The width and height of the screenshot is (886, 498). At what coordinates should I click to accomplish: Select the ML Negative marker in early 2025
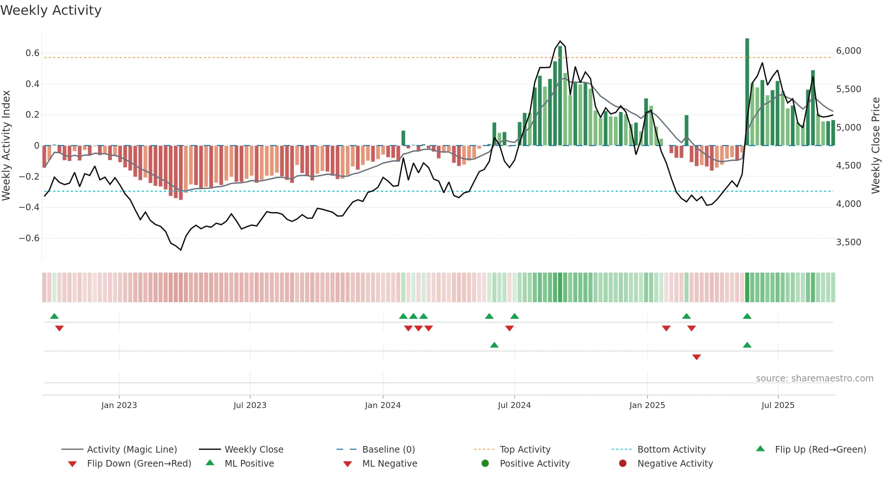coord(697,357)
